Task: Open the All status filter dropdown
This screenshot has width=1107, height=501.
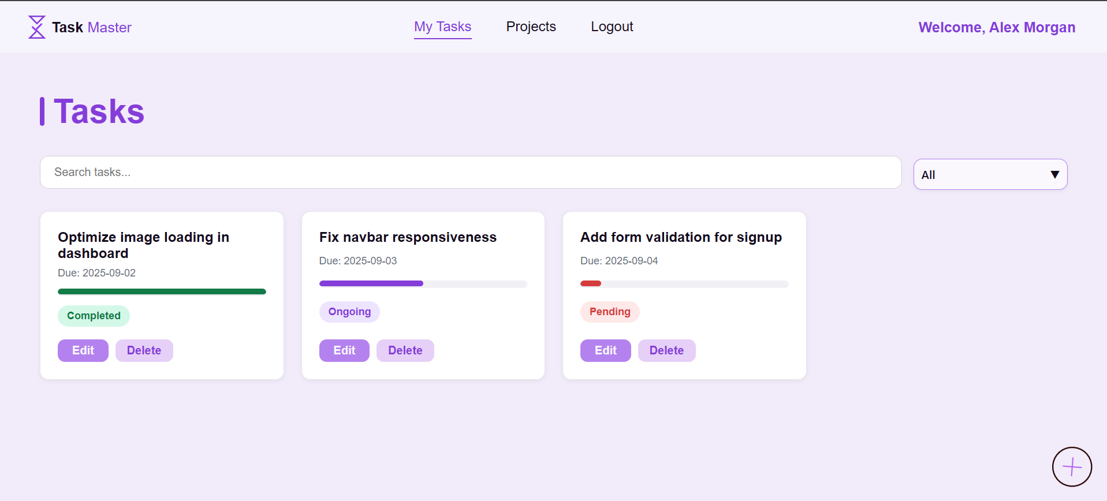Action: pos(982,174)
